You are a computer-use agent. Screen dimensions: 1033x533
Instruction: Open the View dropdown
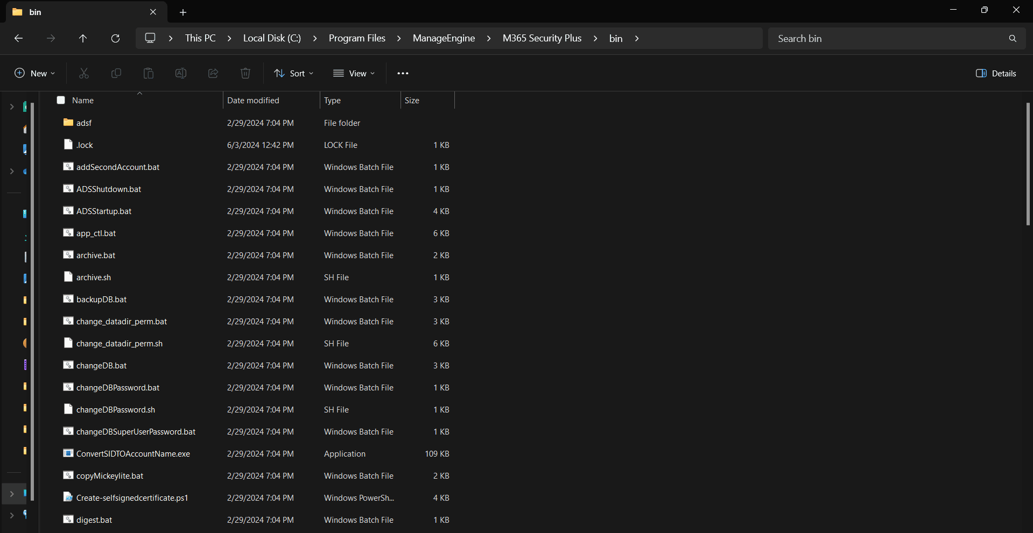pos(354,73)
